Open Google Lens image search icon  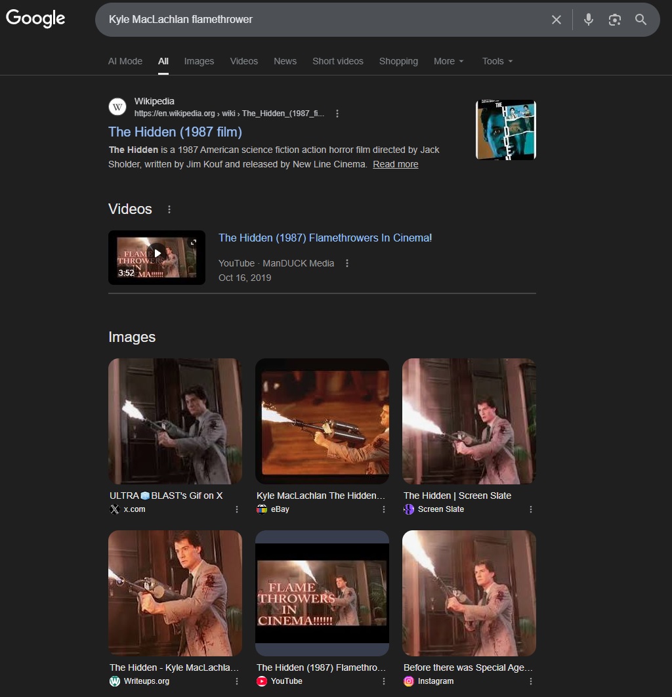coord(615,20)
